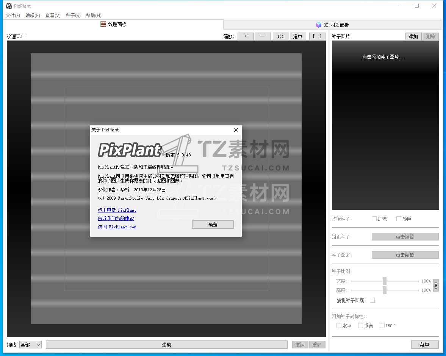
Task: Click the 生成 generate button
Action: (x=167, y=345)
